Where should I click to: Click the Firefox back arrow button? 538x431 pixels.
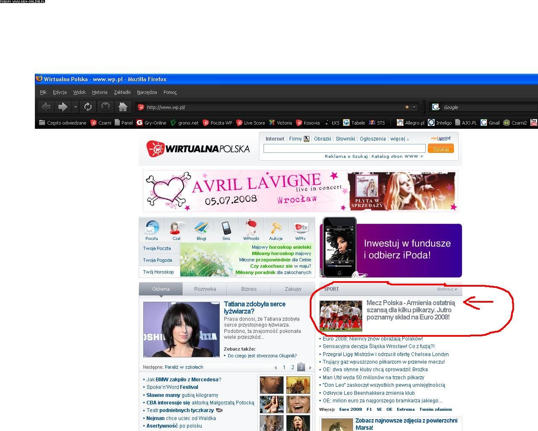coord(46,107)
